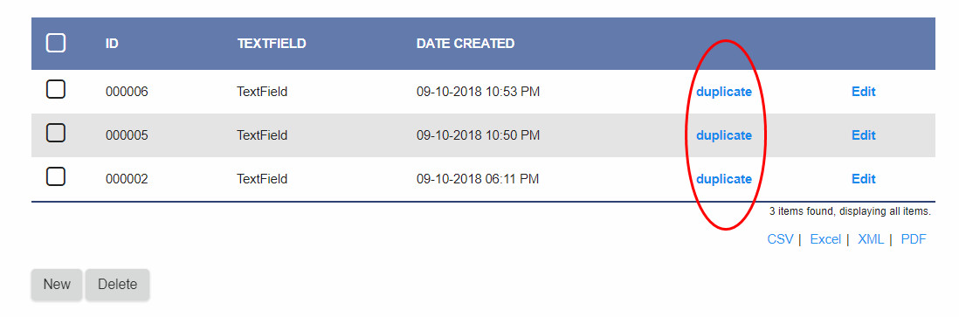Click the New button

57,285
